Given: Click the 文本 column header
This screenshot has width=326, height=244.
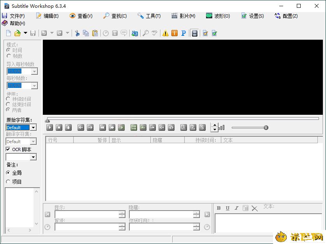Looking at the screenshot, I should tap(269, 140).
